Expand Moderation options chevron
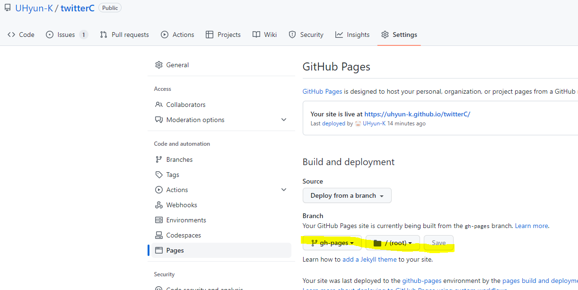Viewport: 578px width, 290px height. (284, 120)
